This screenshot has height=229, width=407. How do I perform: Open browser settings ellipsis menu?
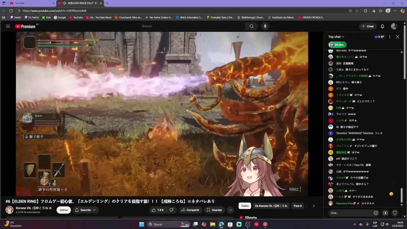395,10
